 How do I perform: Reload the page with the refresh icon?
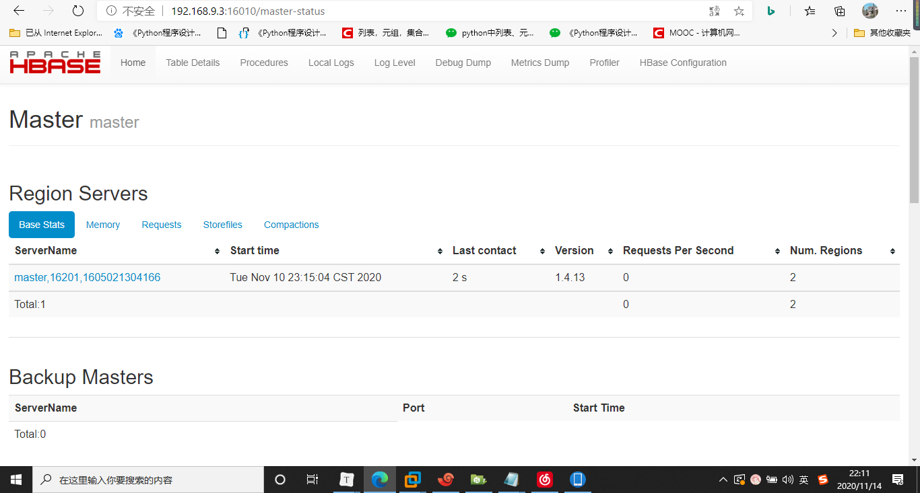78,11
